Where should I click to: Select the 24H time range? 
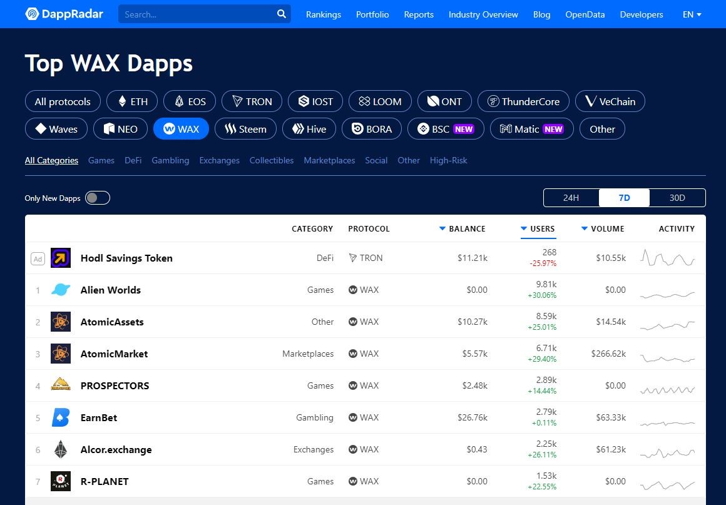pyautogui.click(x=571, y=198)
